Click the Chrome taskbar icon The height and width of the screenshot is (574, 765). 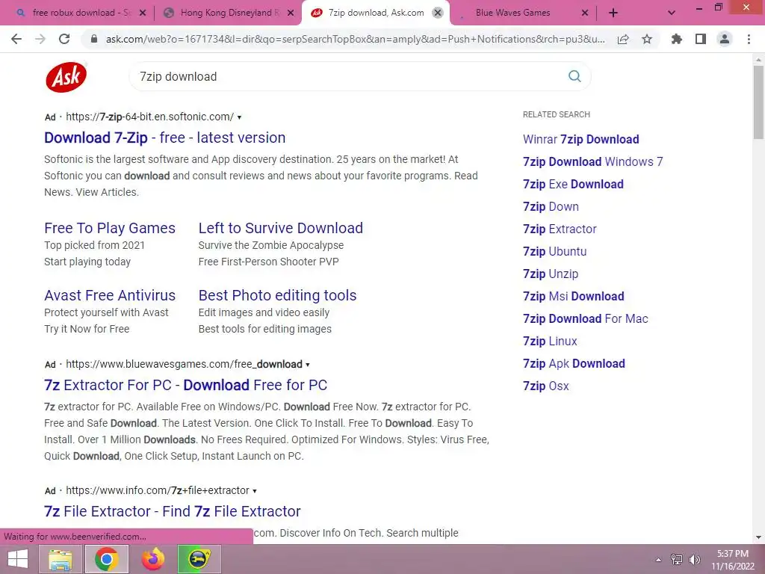click(106, 559)
